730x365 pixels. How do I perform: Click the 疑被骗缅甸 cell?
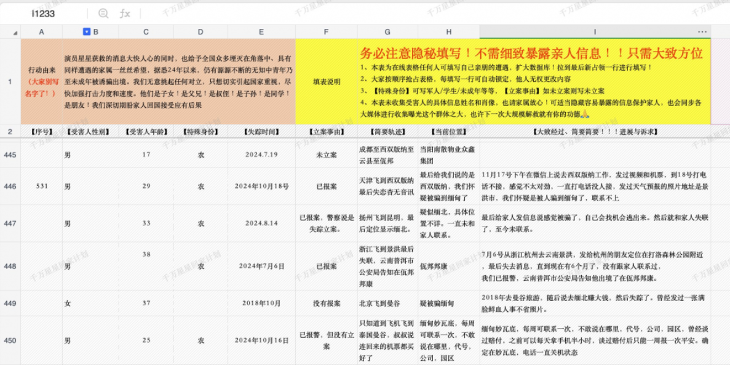(449, 303)
